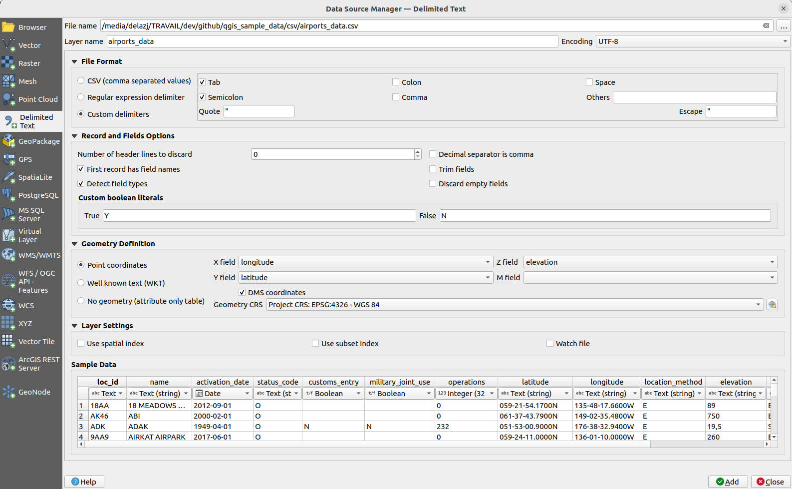Image resolution: width=792 pixels, height=489 pixels.
Task: Collapse the Geometry Definition section
Action: point(74,244)
